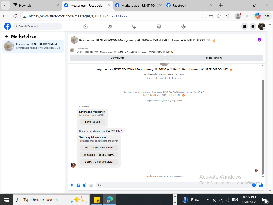Open the Watch video icon
This screenshot has width=273, height=205.
[x=134, y=26]
